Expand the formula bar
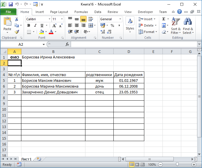The image size is (202, 168). coord(199,44)
